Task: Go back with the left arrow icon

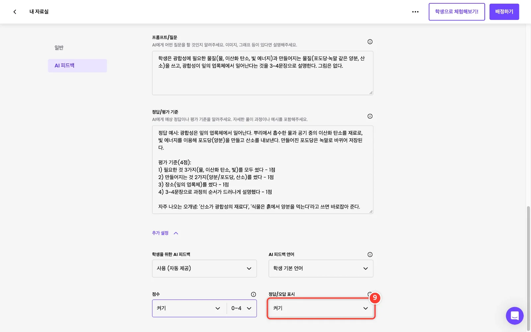Action: [15, 12]
